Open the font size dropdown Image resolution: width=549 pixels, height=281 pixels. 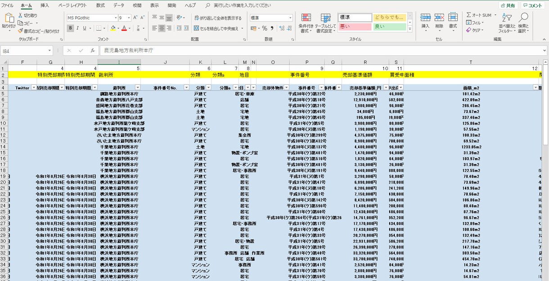click(x=129, y=18)
